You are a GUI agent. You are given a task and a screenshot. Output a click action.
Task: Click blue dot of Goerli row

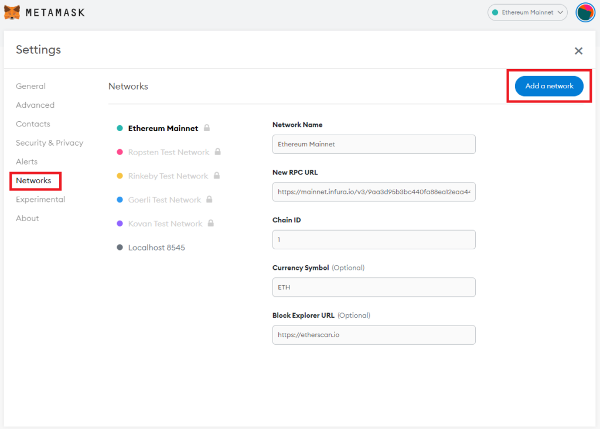click(x=120, y=200)
